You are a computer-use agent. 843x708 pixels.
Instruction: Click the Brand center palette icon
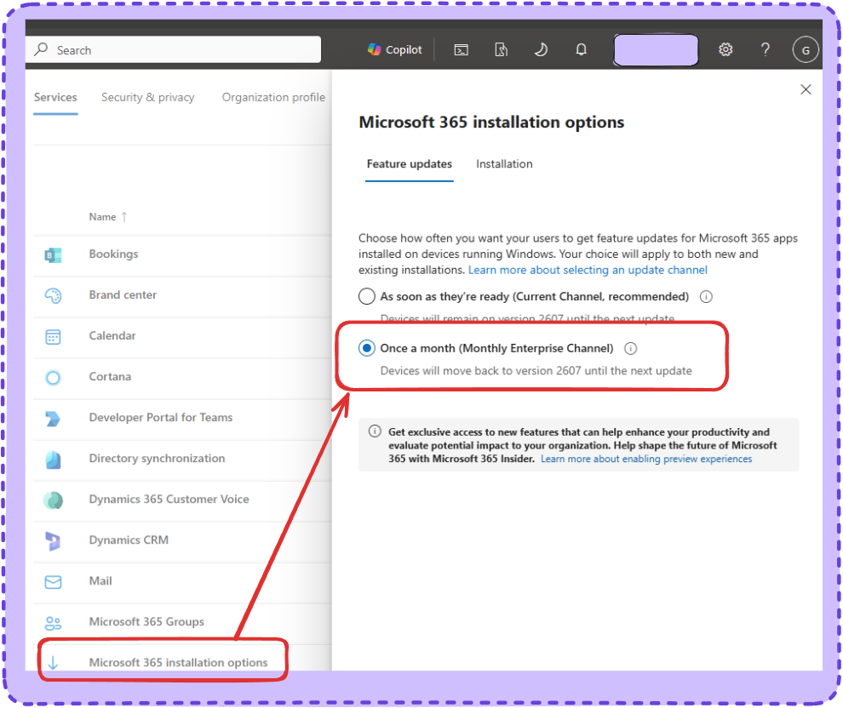click(54, 295)
